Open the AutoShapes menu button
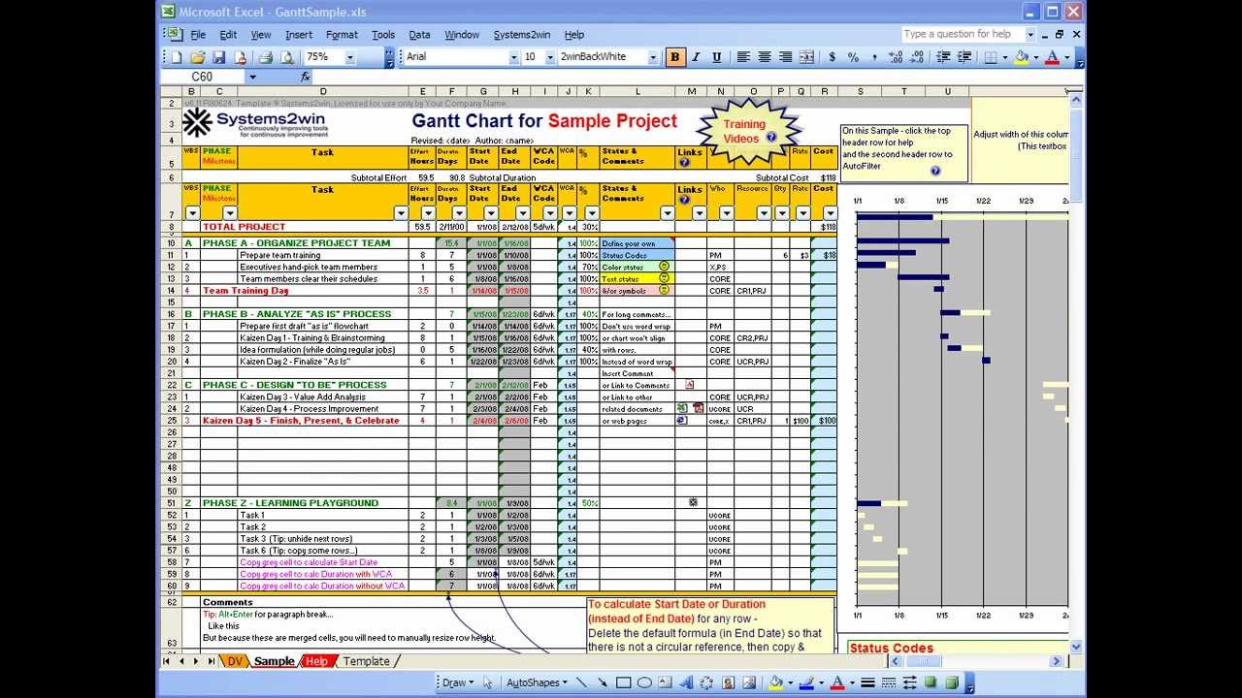The height and width of the screenshot is (698, 1242). tap(537, 682)
